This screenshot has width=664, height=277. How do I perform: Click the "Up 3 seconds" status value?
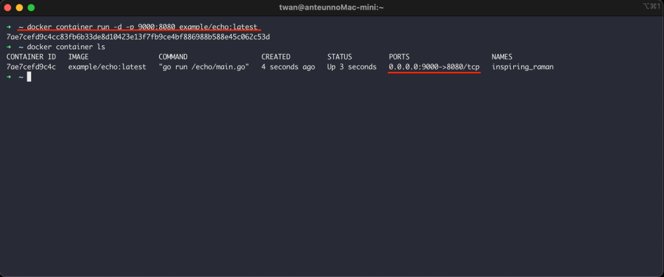tap(351, 67)
